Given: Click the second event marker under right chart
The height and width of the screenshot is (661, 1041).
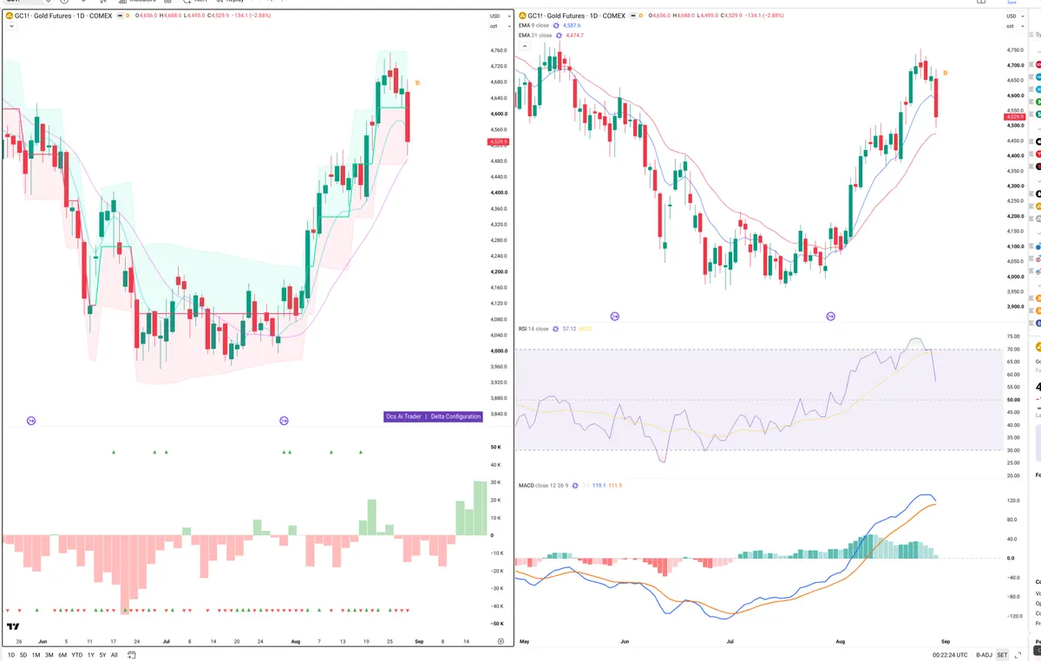Looking at the screenshot, I should coord(831,316).
